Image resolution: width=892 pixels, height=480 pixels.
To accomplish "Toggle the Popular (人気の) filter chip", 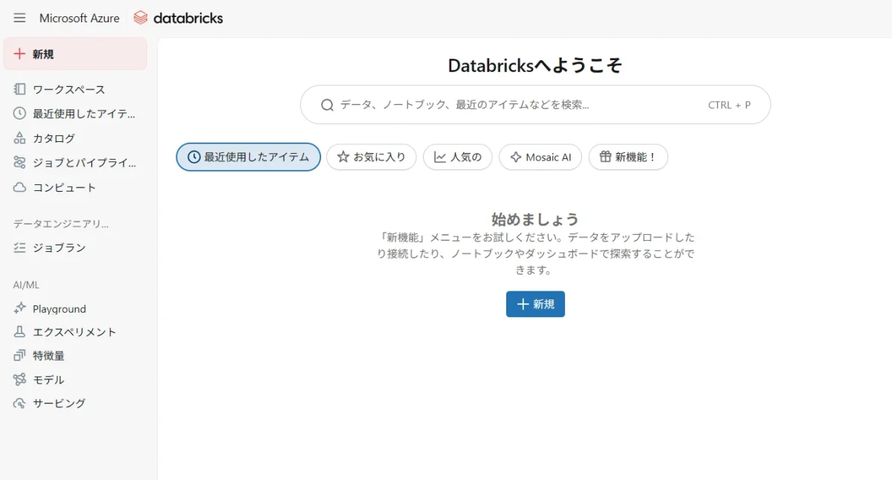I will coord(457,157).
